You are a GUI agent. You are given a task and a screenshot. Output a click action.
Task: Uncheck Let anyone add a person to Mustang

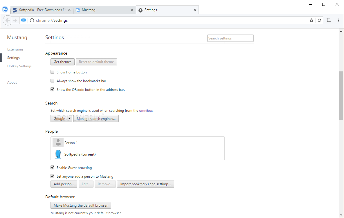pyautogui.click(x=53, y=176)
